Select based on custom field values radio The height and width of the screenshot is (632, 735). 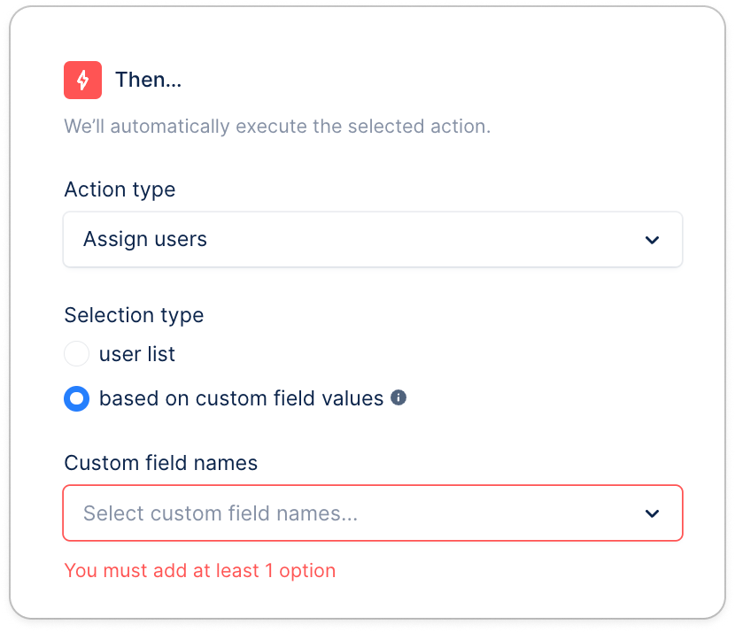tap(76, 398)
